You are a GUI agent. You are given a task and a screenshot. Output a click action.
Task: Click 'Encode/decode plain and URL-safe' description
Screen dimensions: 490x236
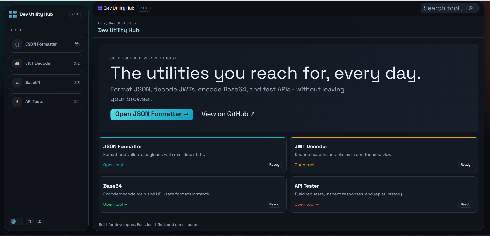157,194
